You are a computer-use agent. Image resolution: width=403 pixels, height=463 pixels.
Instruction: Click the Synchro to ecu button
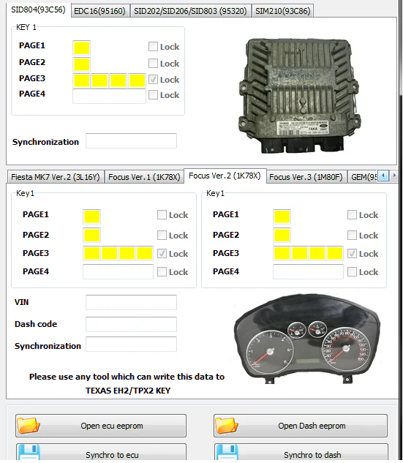101,452
